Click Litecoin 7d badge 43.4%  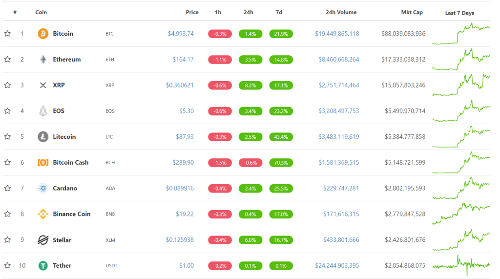click(281, 137)
